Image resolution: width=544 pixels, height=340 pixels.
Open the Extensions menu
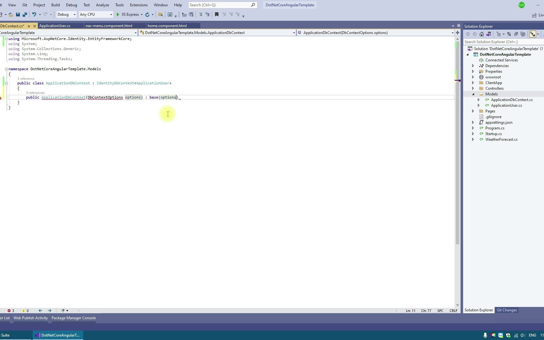click(139, 5)
